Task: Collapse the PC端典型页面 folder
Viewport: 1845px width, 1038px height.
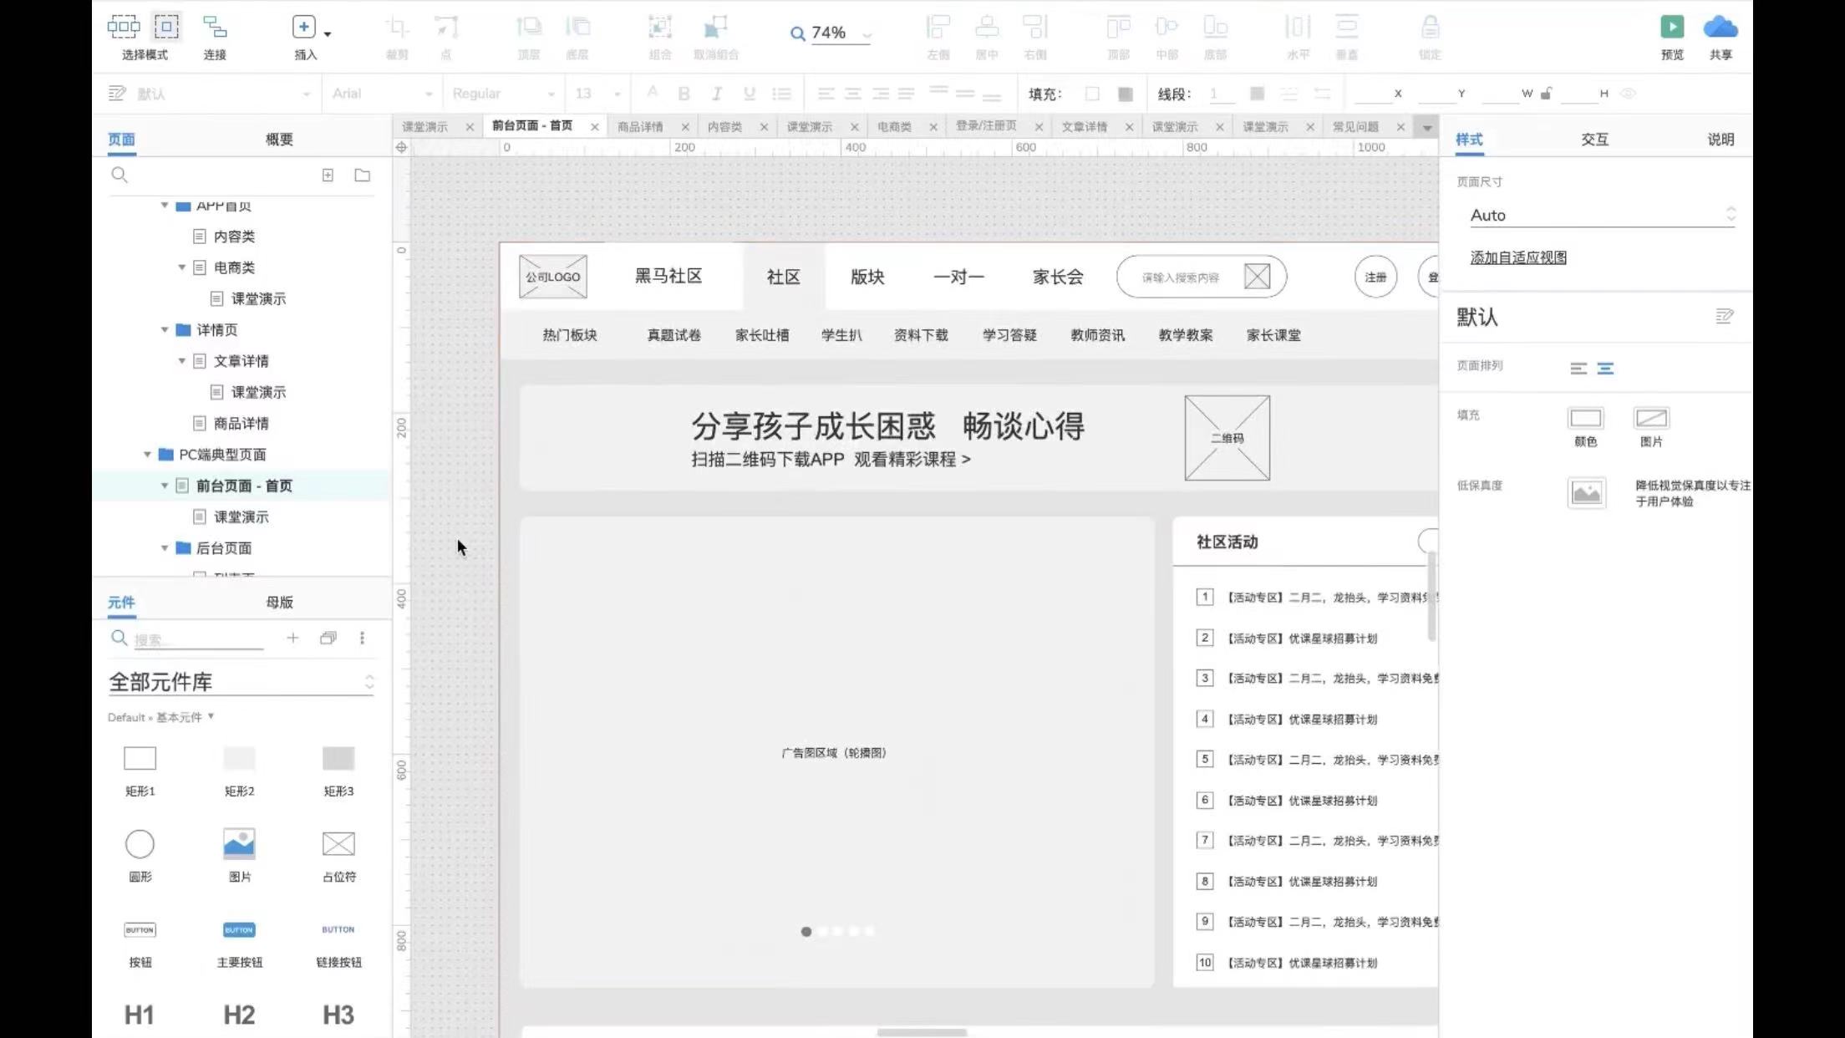Action: click(x=147, y=455)
